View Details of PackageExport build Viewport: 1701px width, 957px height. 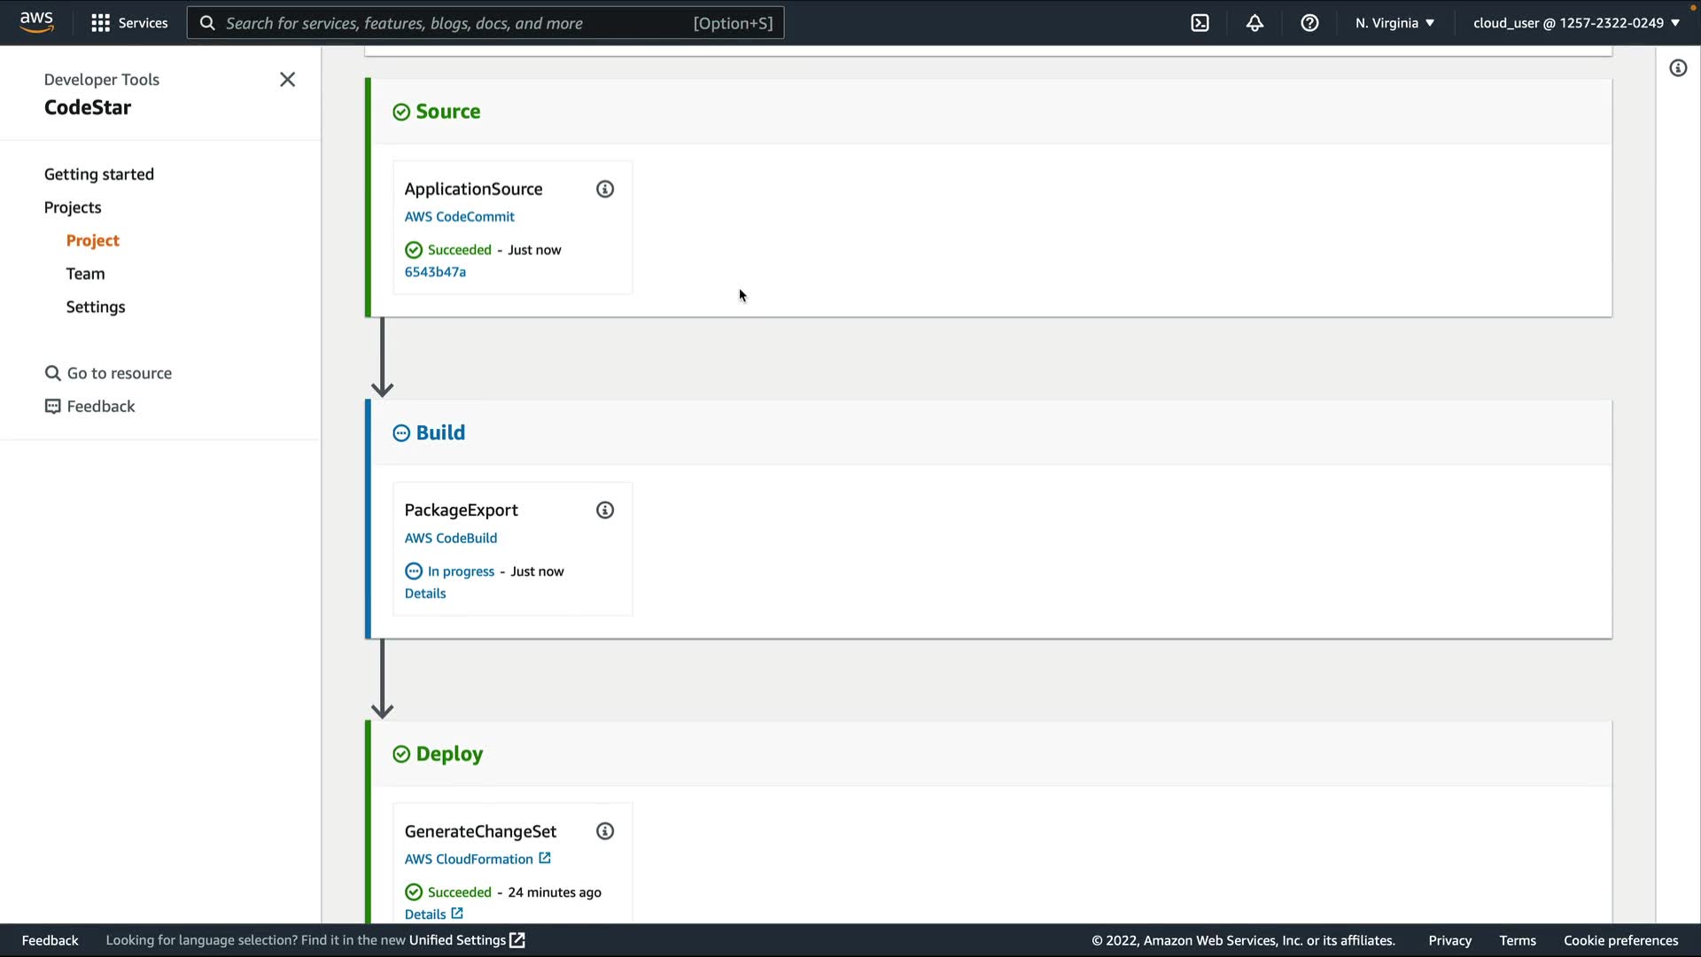(425, 594)
